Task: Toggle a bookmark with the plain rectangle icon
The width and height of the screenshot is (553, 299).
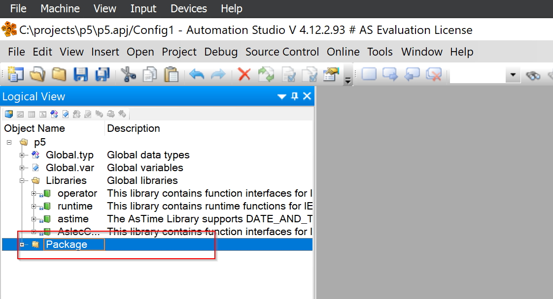Action: click(369, 74)
